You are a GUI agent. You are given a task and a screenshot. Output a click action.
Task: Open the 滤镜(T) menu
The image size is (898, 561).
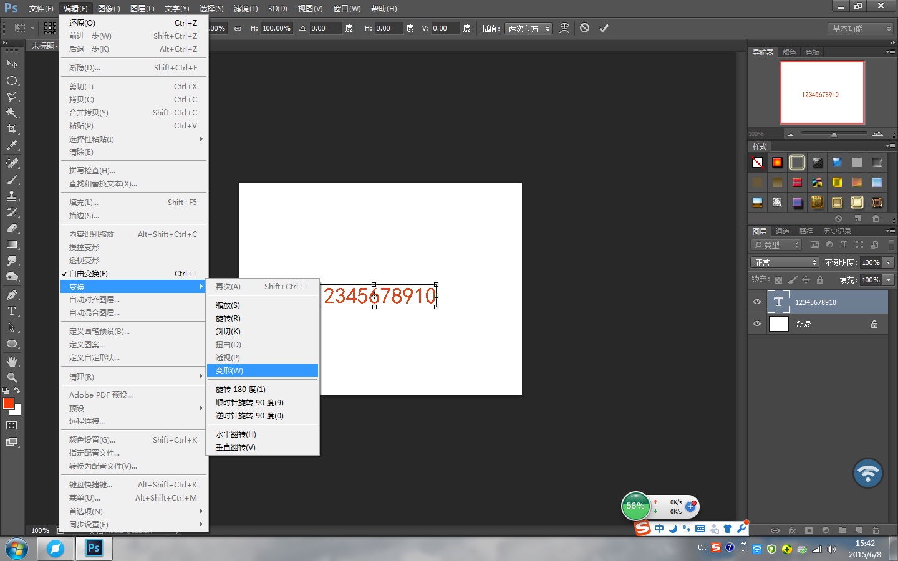point(246,9)
